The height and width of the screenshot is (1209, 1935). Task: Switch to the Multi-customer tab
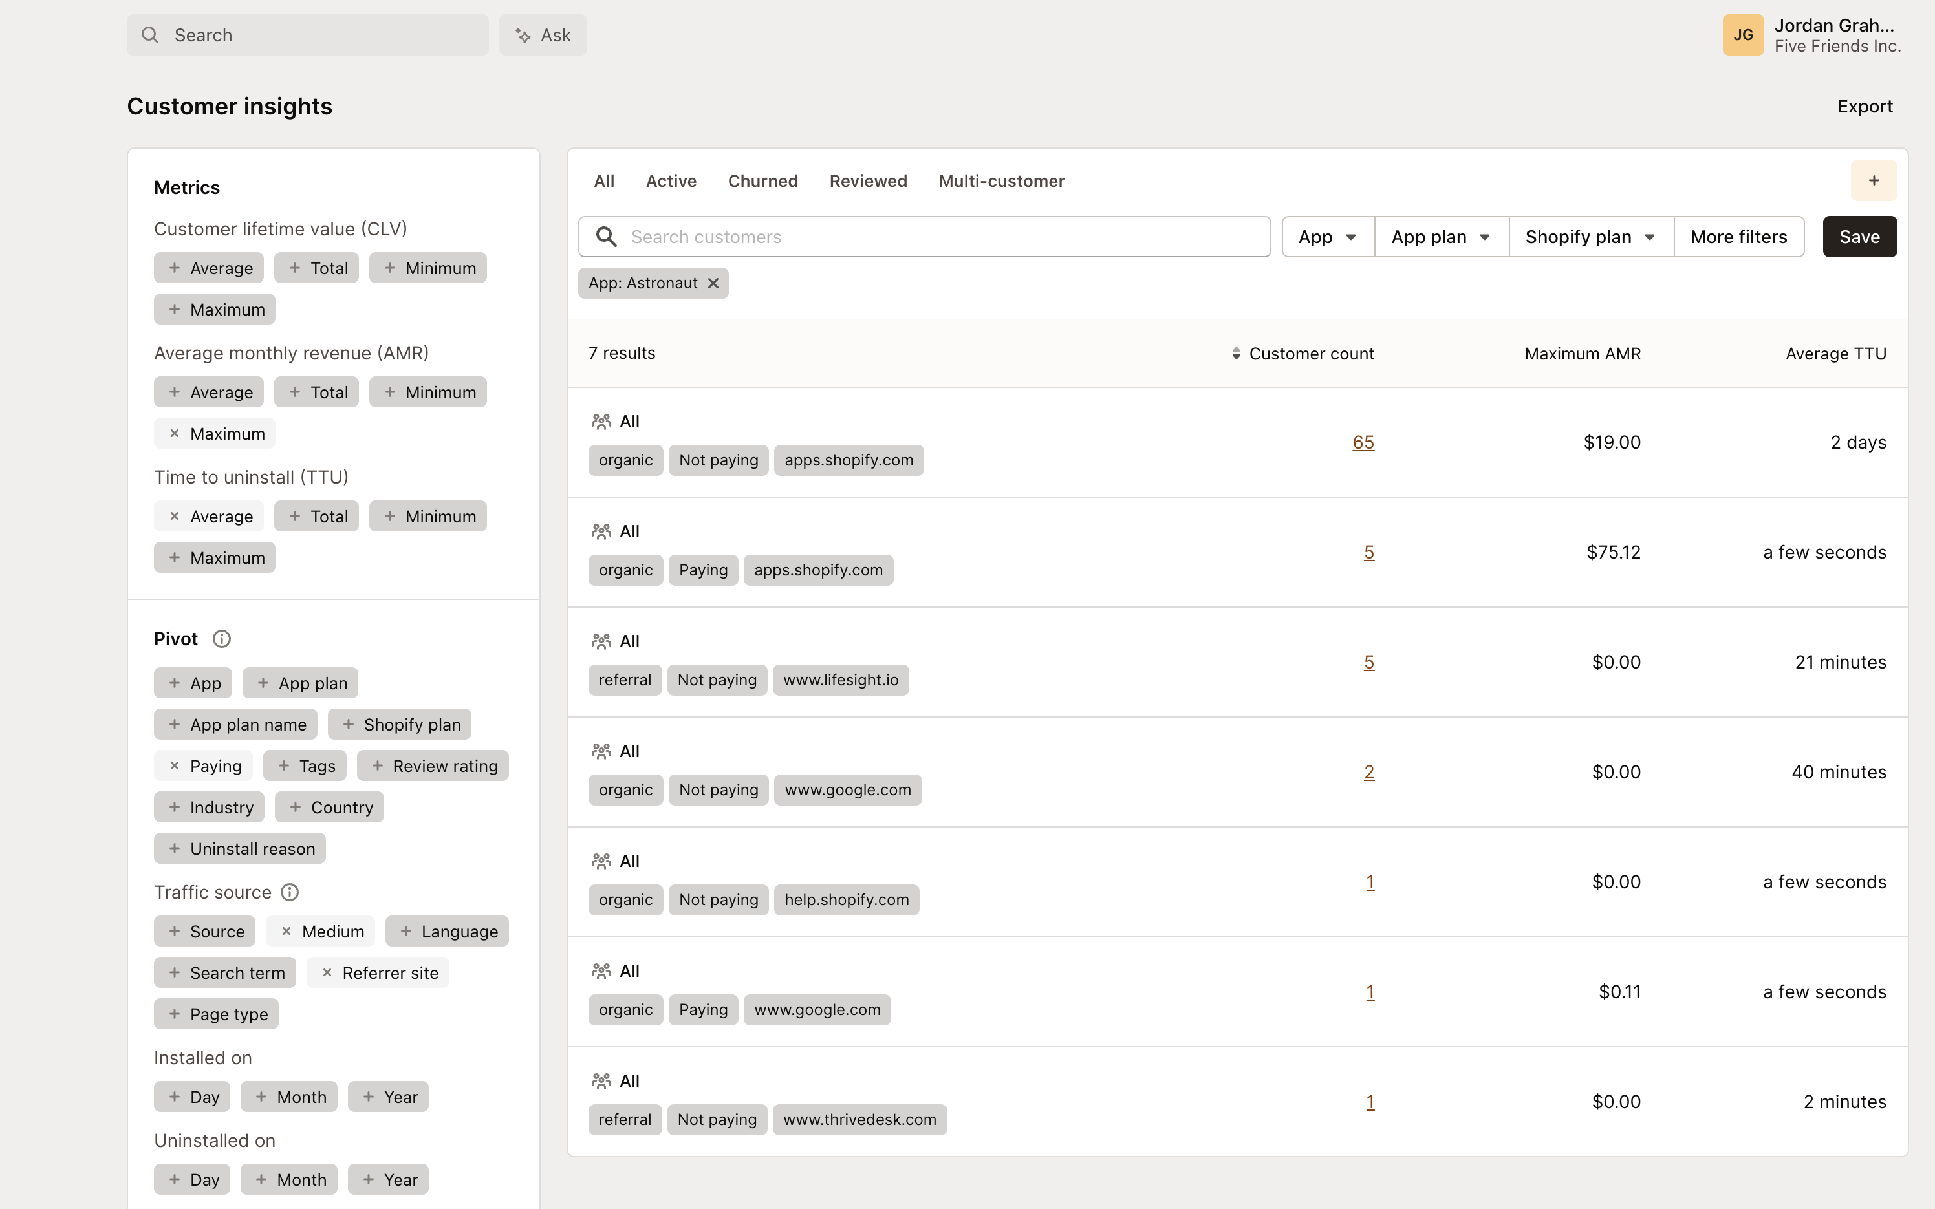click(1002, 181)
